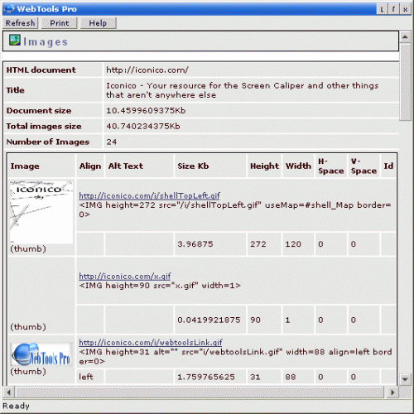Click the 'H-Space' column header
Screen dimensions: 414x414
(330, 166)
